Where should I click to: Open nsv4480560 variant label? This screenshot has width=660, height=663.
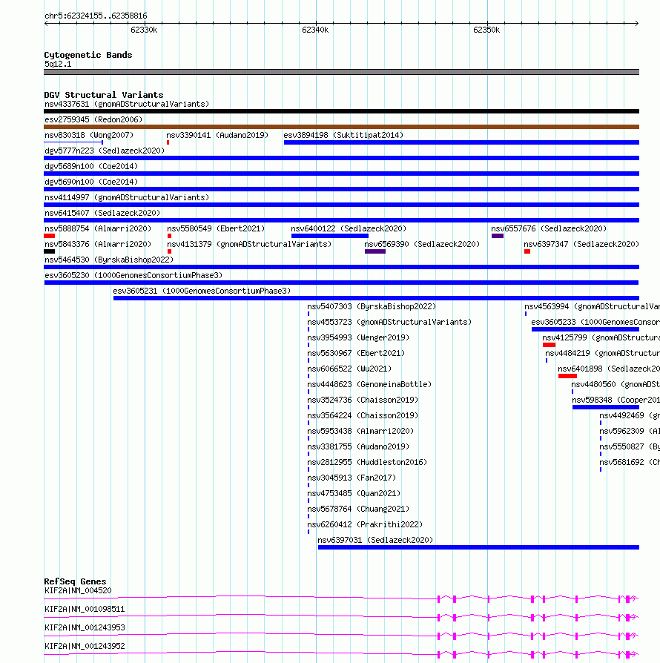pos(616,384)
